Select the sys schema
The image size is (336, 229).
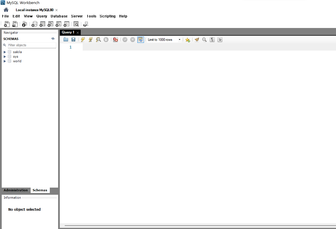(16, 57)
